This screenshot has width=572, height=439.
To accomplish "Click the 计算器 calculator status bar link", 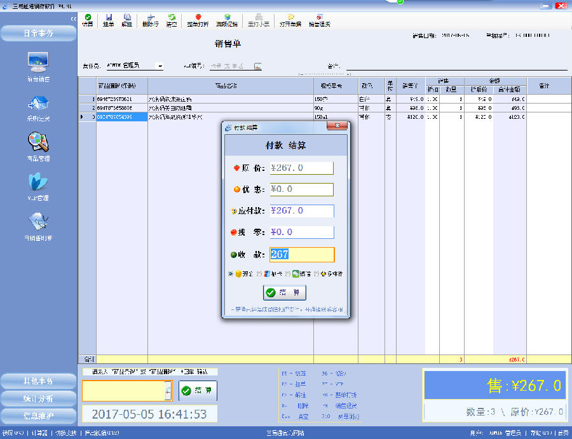I will click(39, 433).
